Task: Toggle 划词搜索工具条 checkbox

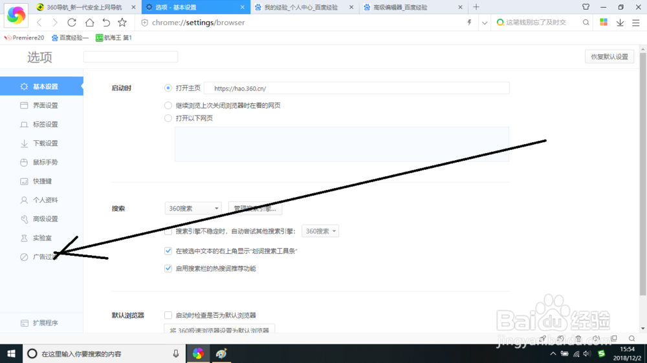Action: click(168, 251)
